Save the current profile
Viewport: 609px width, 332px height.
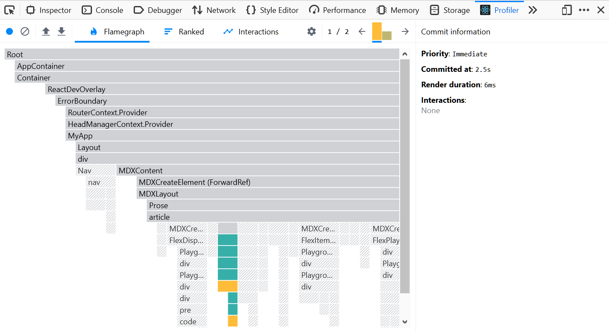coord(60,31)
